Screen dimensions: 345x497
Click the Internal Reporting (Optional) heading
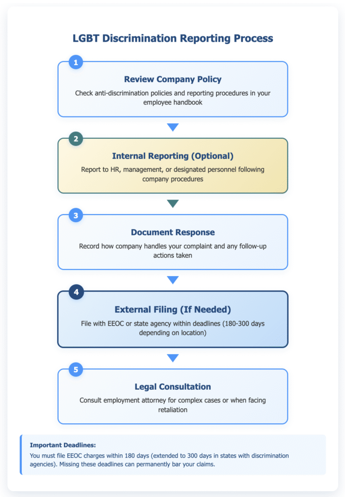[x=172, y=156]
